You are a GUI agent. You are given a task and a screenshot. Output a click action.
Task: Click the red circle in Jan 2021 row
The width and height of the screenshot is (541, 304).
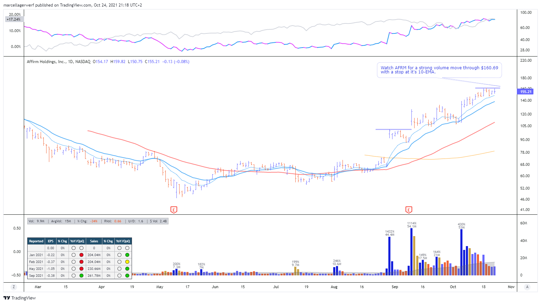click(x=81, y=255)
